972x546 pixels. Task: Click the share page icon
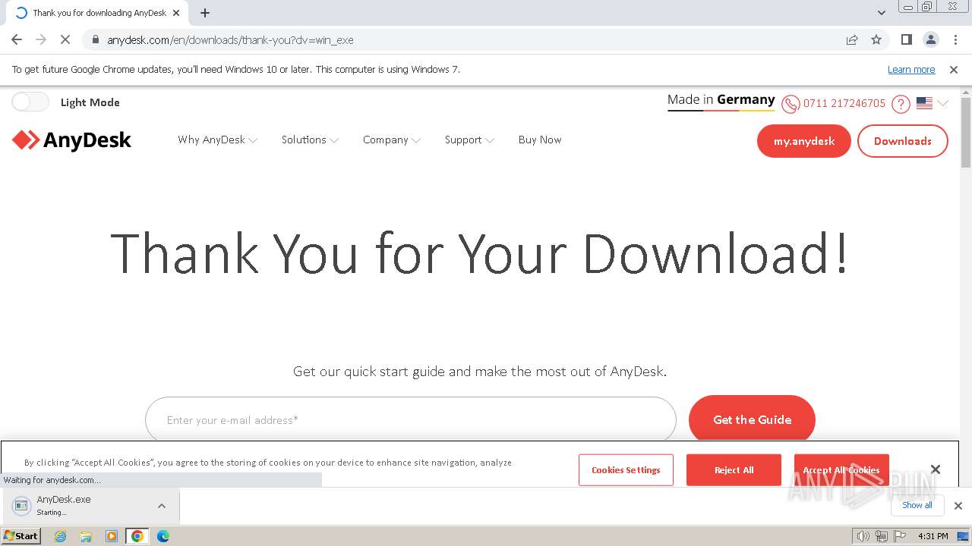coord(852,39)
